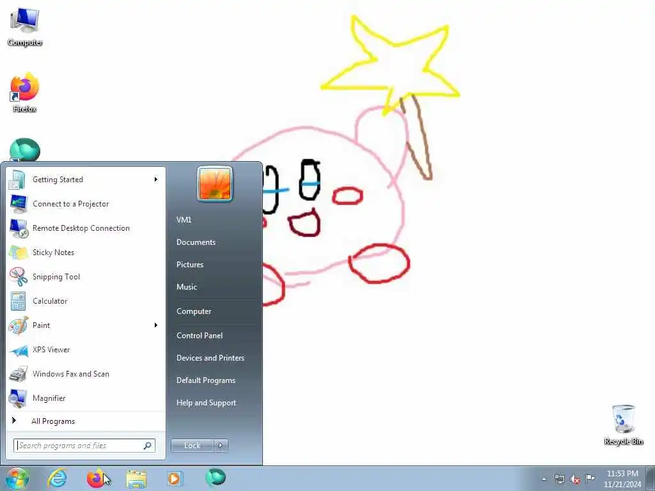Click the Snipping Tool scissors icon
Screen dimensions: 655x491
[18, 276]
